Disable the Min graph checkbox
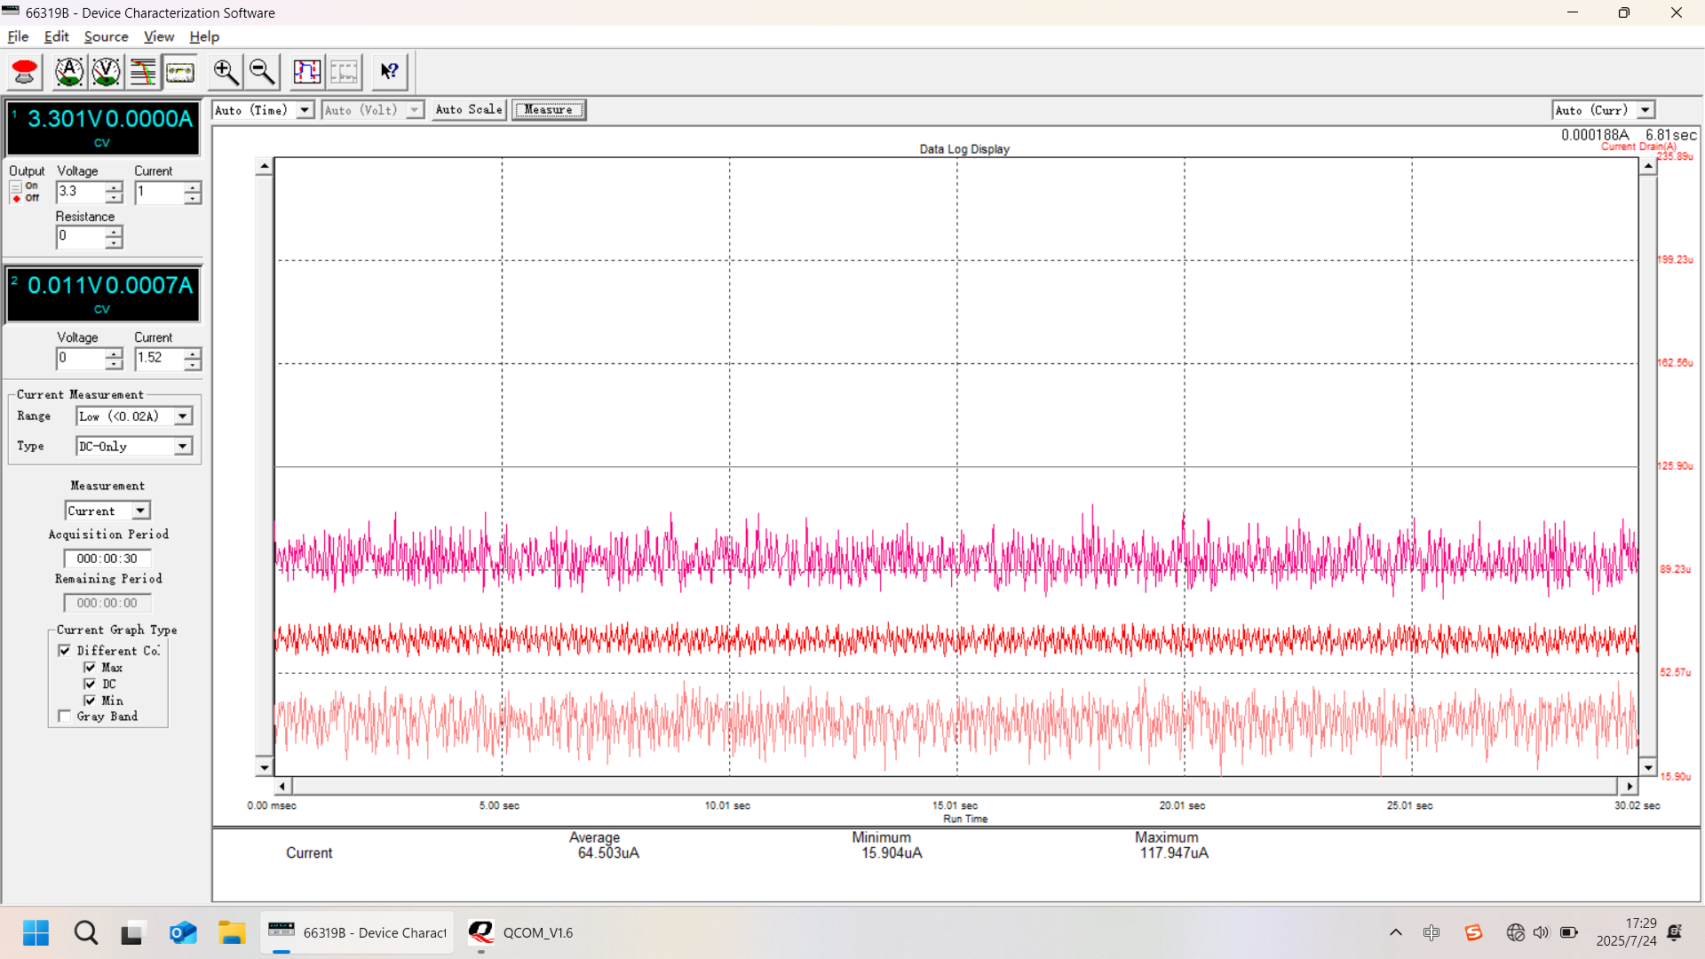 [91, 701]
